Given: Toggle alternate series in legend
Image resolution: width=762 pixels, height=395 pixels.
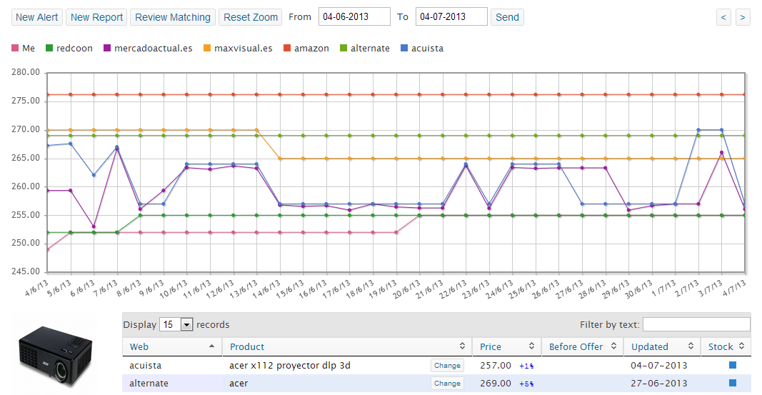Looking at the screenshot, I should (x=364, y=48).
